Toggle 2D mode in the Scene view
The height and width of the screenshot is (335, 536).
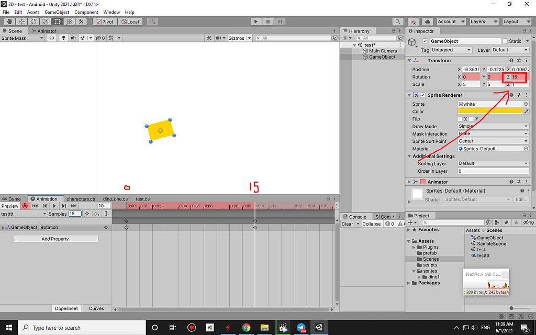[52, 38]
